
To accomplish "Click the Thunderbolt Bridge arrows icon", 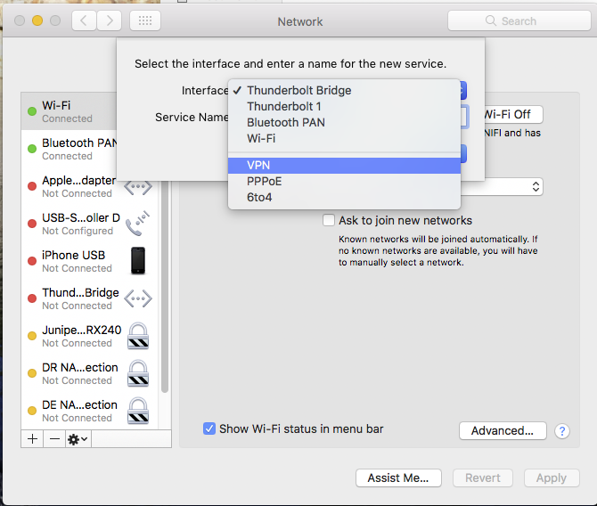I will coord(138,298).
